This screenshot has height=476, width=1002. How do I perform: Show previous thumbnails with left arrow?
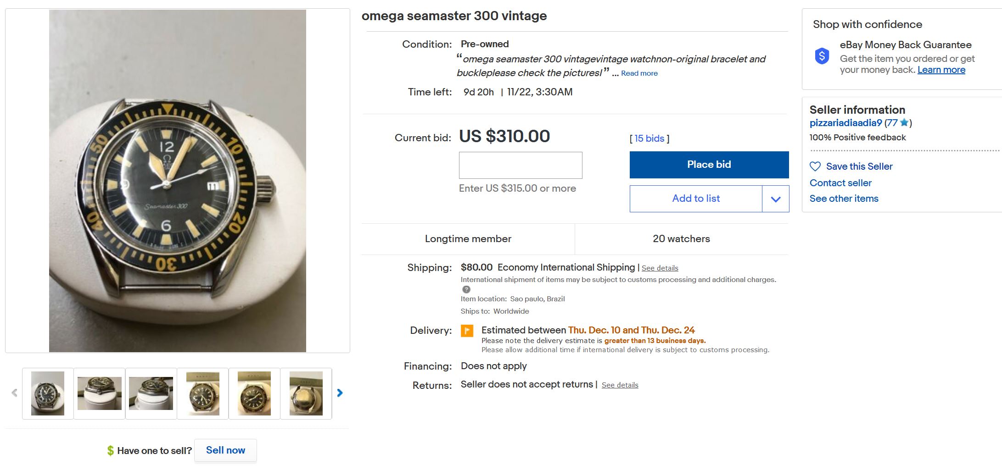coord(14,393)
